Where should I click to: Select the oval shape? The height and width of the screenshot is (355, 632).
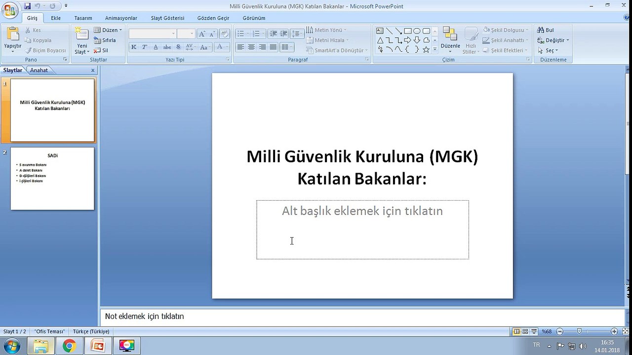417,31
